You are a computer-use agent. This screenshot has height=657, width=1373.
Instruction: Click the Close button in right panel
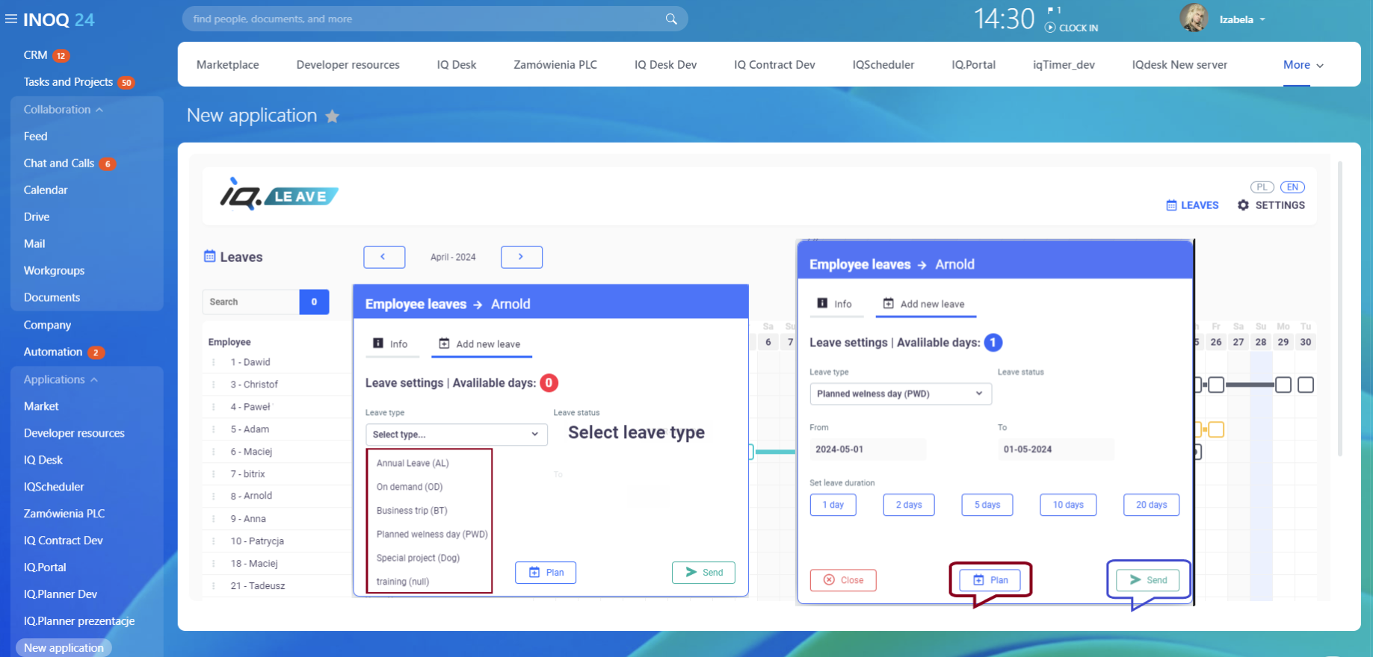[x=843, y=580]
